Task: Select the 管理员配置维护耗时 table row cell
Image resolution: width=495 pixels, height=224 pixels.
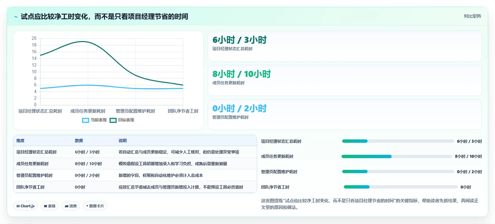Action: tap(34, 176)
